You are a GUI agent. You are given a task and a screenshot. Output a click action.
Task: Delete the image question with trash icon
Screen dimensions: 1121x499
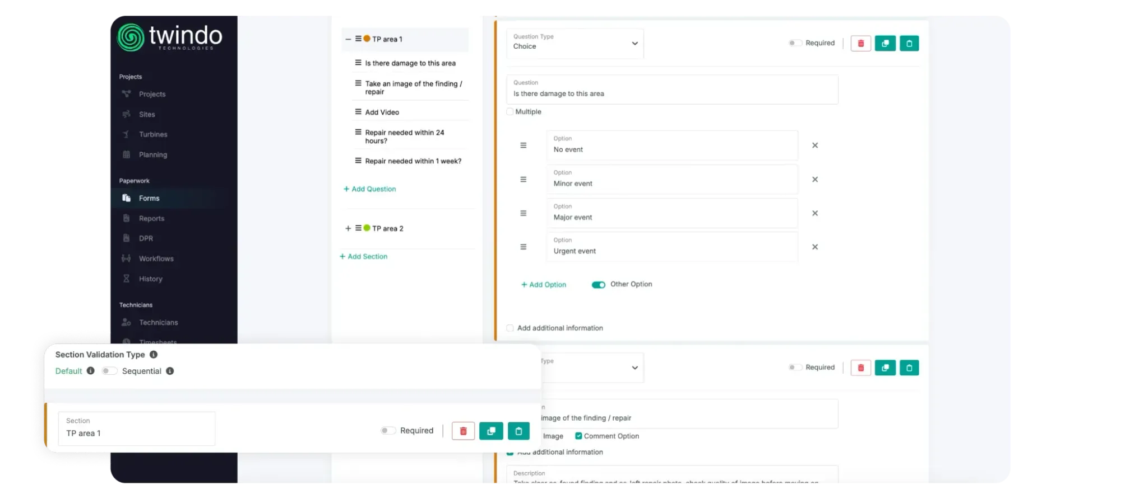(861, 368)
